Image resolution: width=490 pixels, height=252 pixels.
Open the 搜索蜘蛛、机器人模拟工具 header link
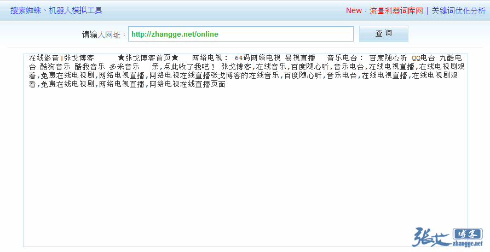[x=56, y=10]
